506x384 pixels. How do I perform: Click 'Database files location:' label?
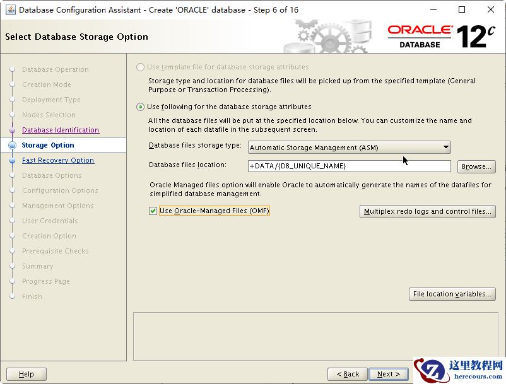click(x=187, y=165)
